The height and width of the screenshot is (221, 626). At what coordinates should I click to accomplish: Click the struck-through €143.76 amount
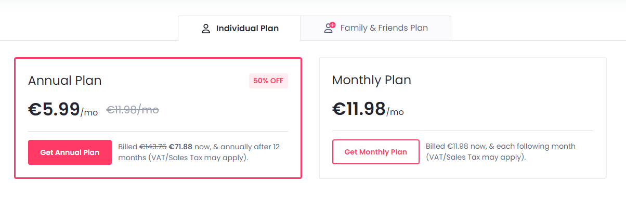(153, 147)
